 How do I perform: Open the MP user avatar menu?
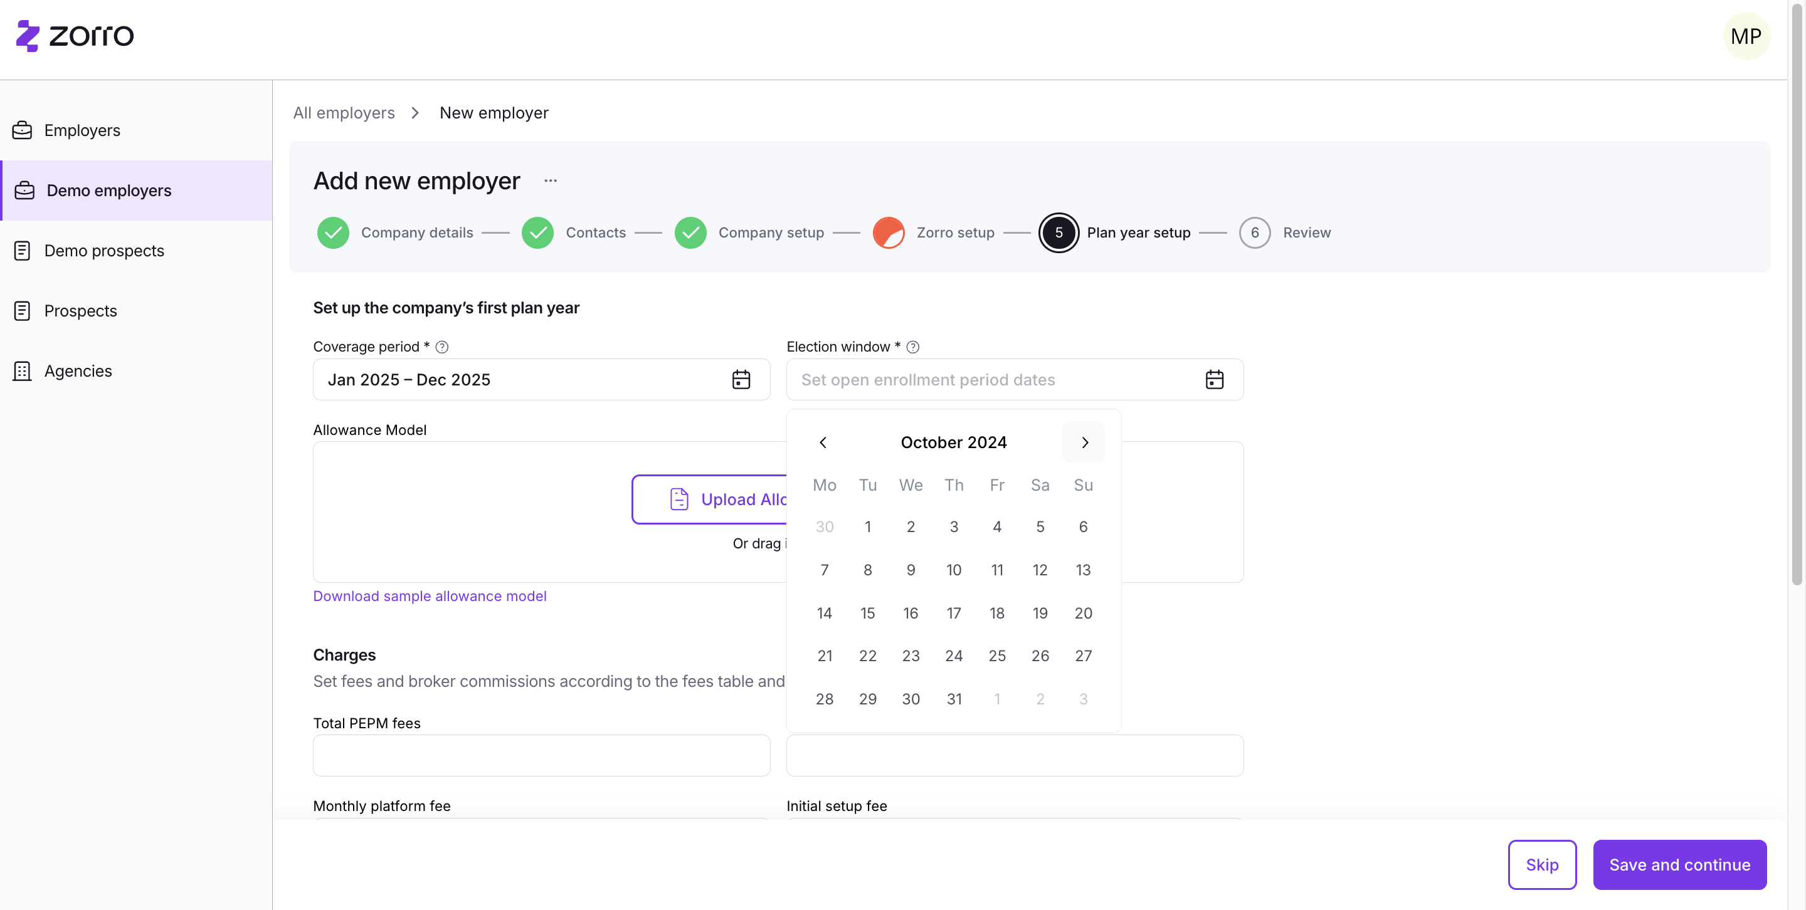1746,36
